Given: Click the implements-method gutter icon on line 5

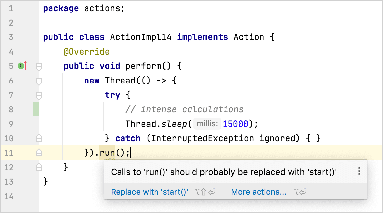Looking at the screenshot, I should click(x=22, y=66).
